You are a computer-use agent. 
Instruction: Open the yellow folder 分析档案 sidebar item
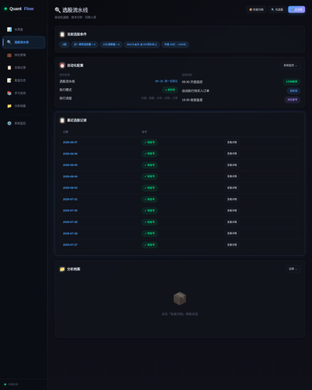(23, 106)
